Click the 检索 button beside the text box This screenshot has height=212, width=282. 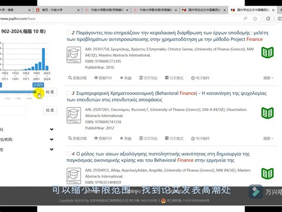(x=50, y=110)
